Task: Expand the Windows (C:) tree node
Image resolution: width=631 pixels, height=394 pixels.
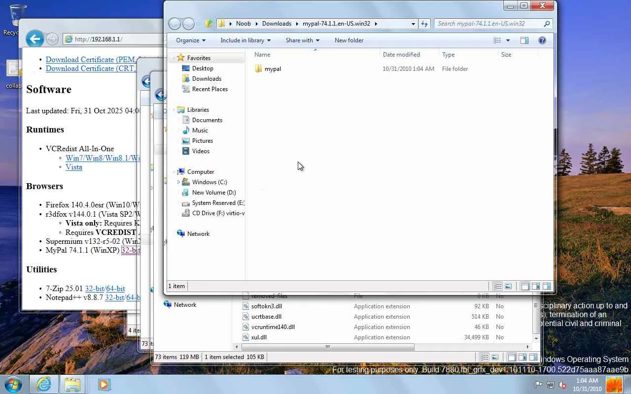Action: click(x=178, y=182)
